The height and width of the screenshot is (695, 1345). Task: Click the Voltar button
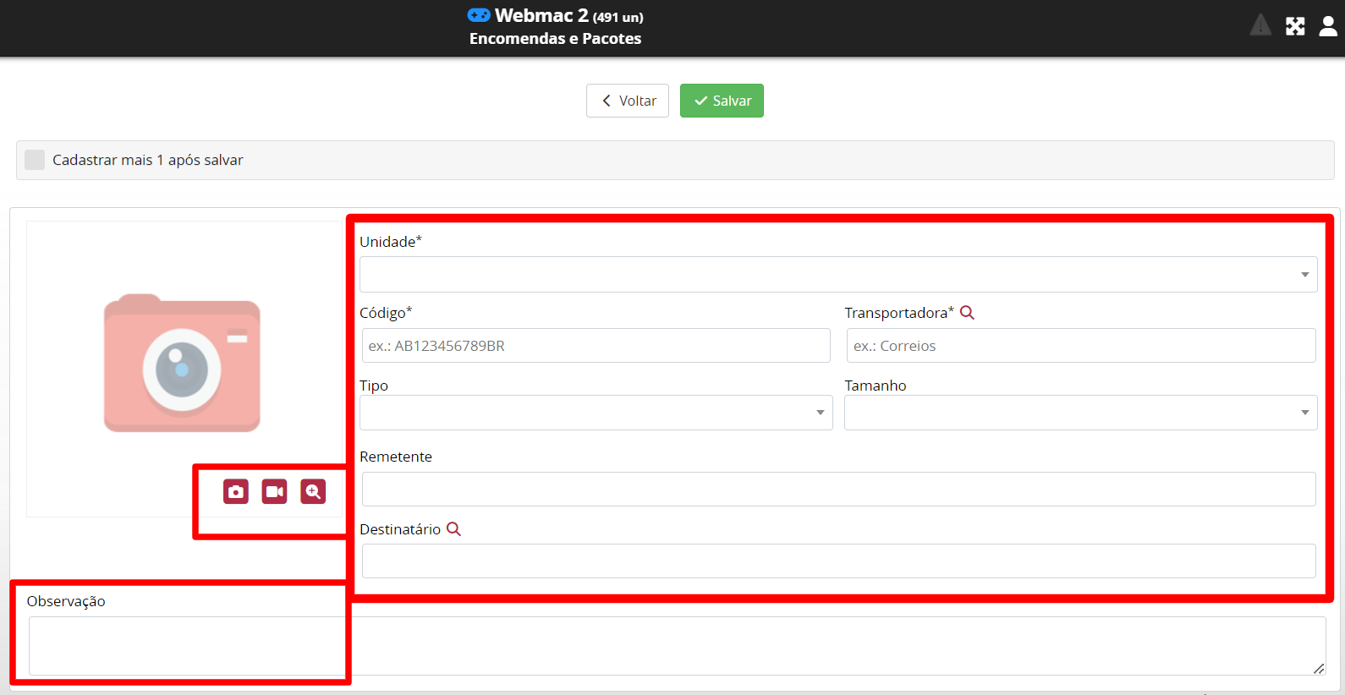point(628,101)
